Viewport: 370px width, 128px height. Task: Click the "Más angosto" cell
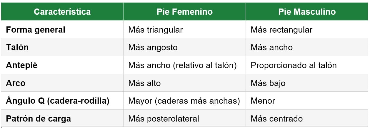pyautogui.click(x=153, y=47)
